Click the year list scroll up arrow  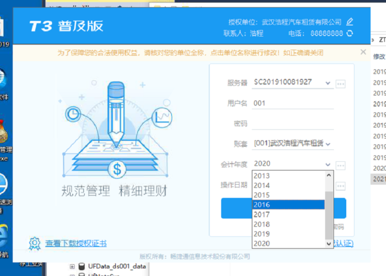point(329,175)
